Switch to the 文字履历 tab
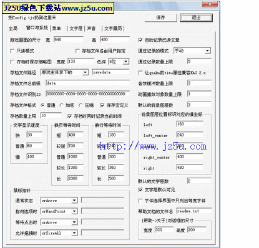 click(113, 29)
